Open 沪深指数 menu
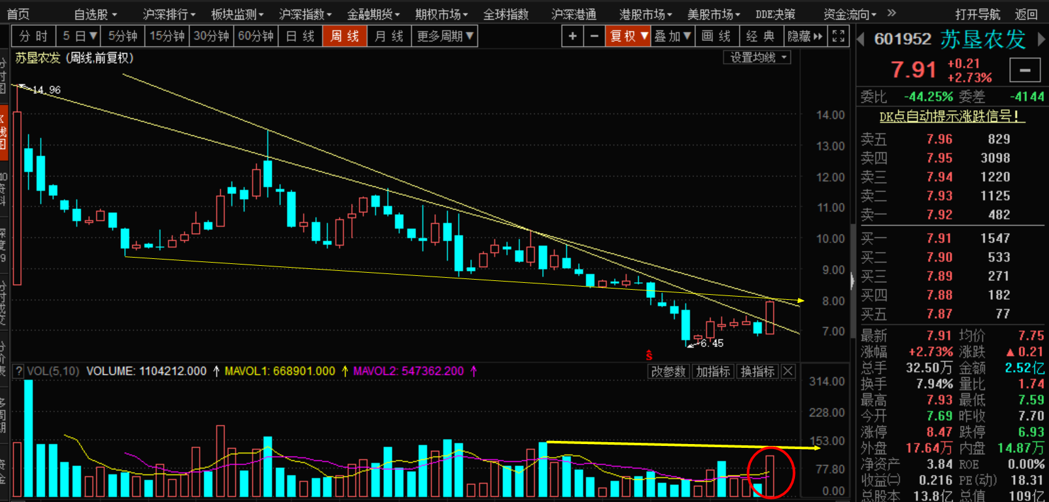The image size is (1049, 502). 305,14
